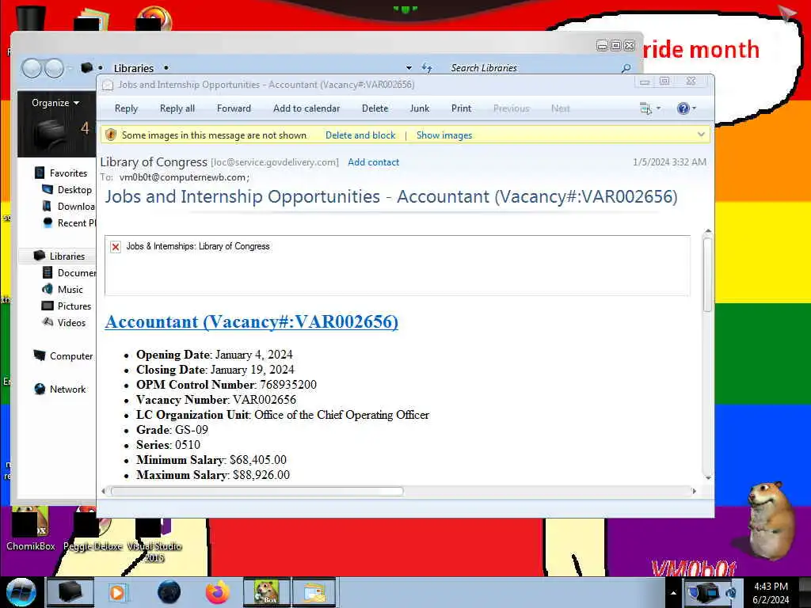Click scroll right arrow of message pane
Image resolution: width=811 pixels, height=608 pixels.
coord(694,491)
